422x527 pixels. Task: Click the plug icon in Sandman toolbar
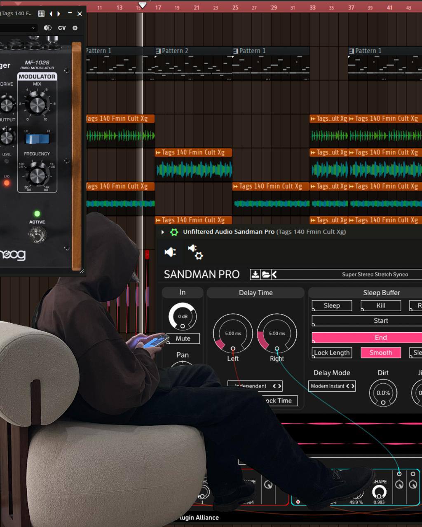[x=170, y=252]
